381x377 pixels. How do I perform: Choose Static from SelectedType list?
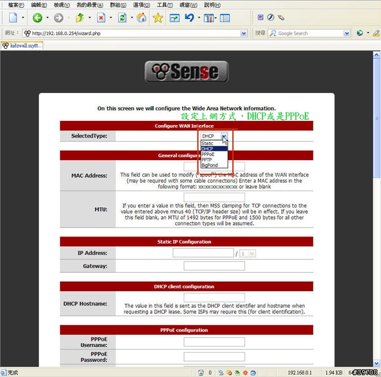coord(214,144)
